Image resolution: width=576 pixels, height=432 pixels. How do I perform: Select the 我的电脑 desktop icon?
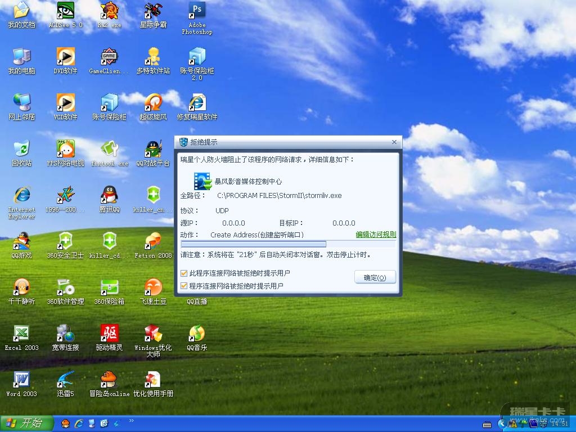point(21,61)
